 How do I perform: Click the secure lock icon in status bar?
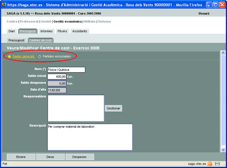(210, 164)
